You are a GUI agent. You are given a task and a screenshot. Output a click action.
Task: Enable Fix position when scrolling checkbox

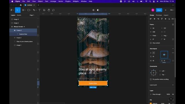[x=151, y=79]
